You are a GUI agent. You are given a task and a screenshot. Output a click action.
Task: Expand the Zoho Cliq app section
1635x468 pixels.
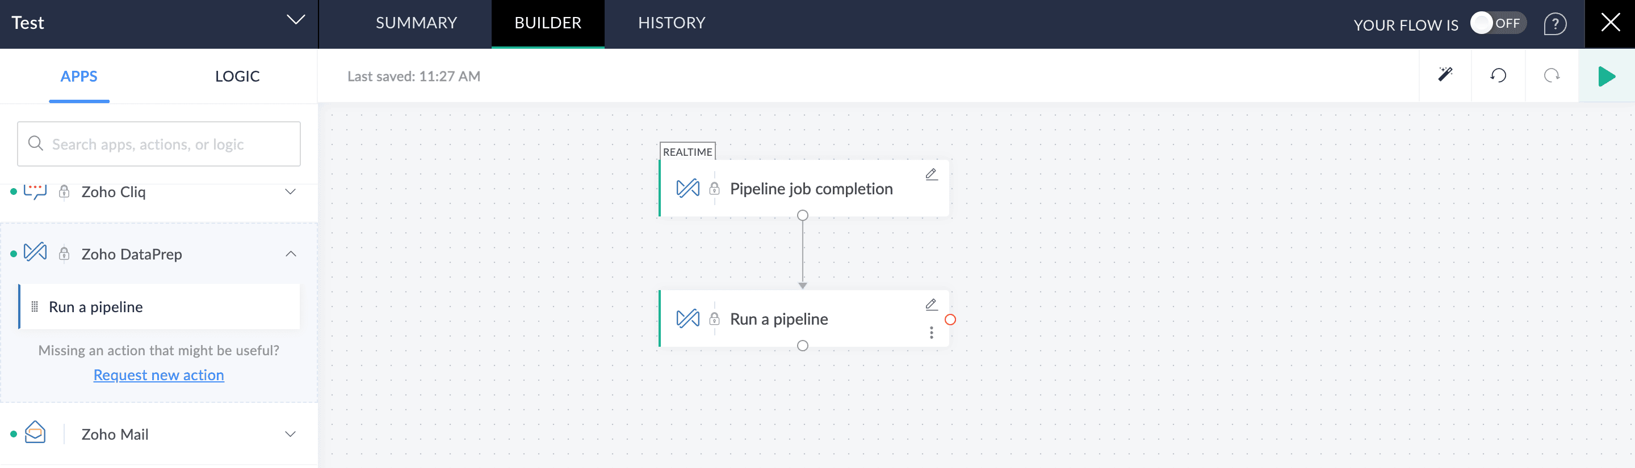290,192
